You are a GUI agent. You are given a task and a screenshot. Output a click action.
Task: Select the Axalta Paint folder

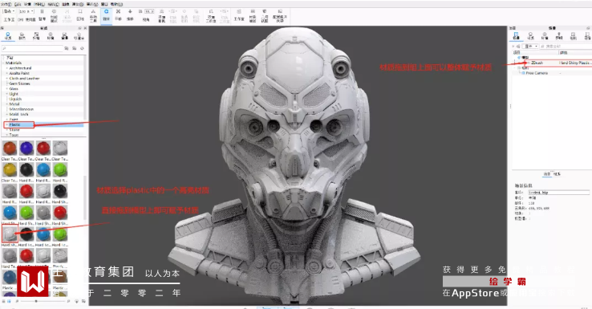[x=19, y=73]
